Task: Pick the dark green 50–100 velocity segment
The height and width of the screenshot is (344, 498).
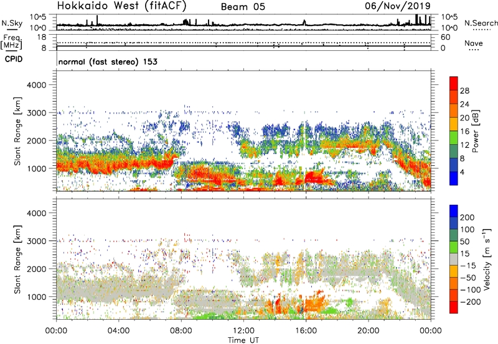Action: [454, 235]
